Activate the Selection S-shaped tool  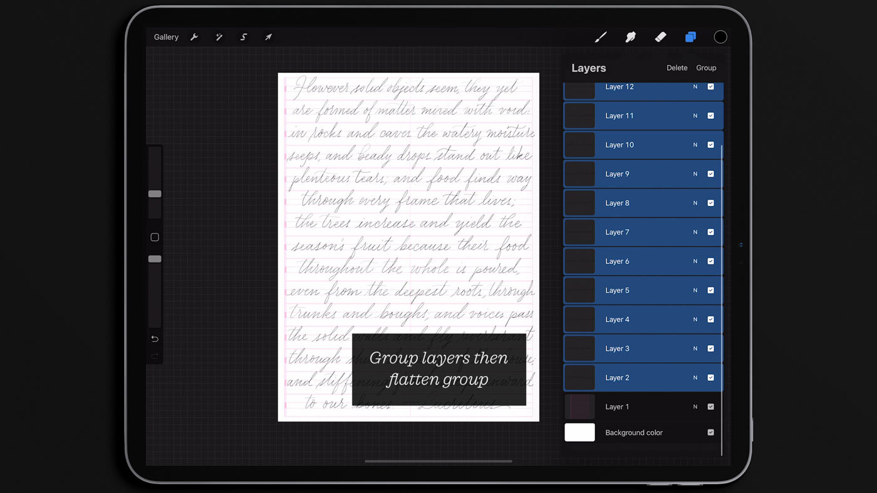tap(244, 37)
